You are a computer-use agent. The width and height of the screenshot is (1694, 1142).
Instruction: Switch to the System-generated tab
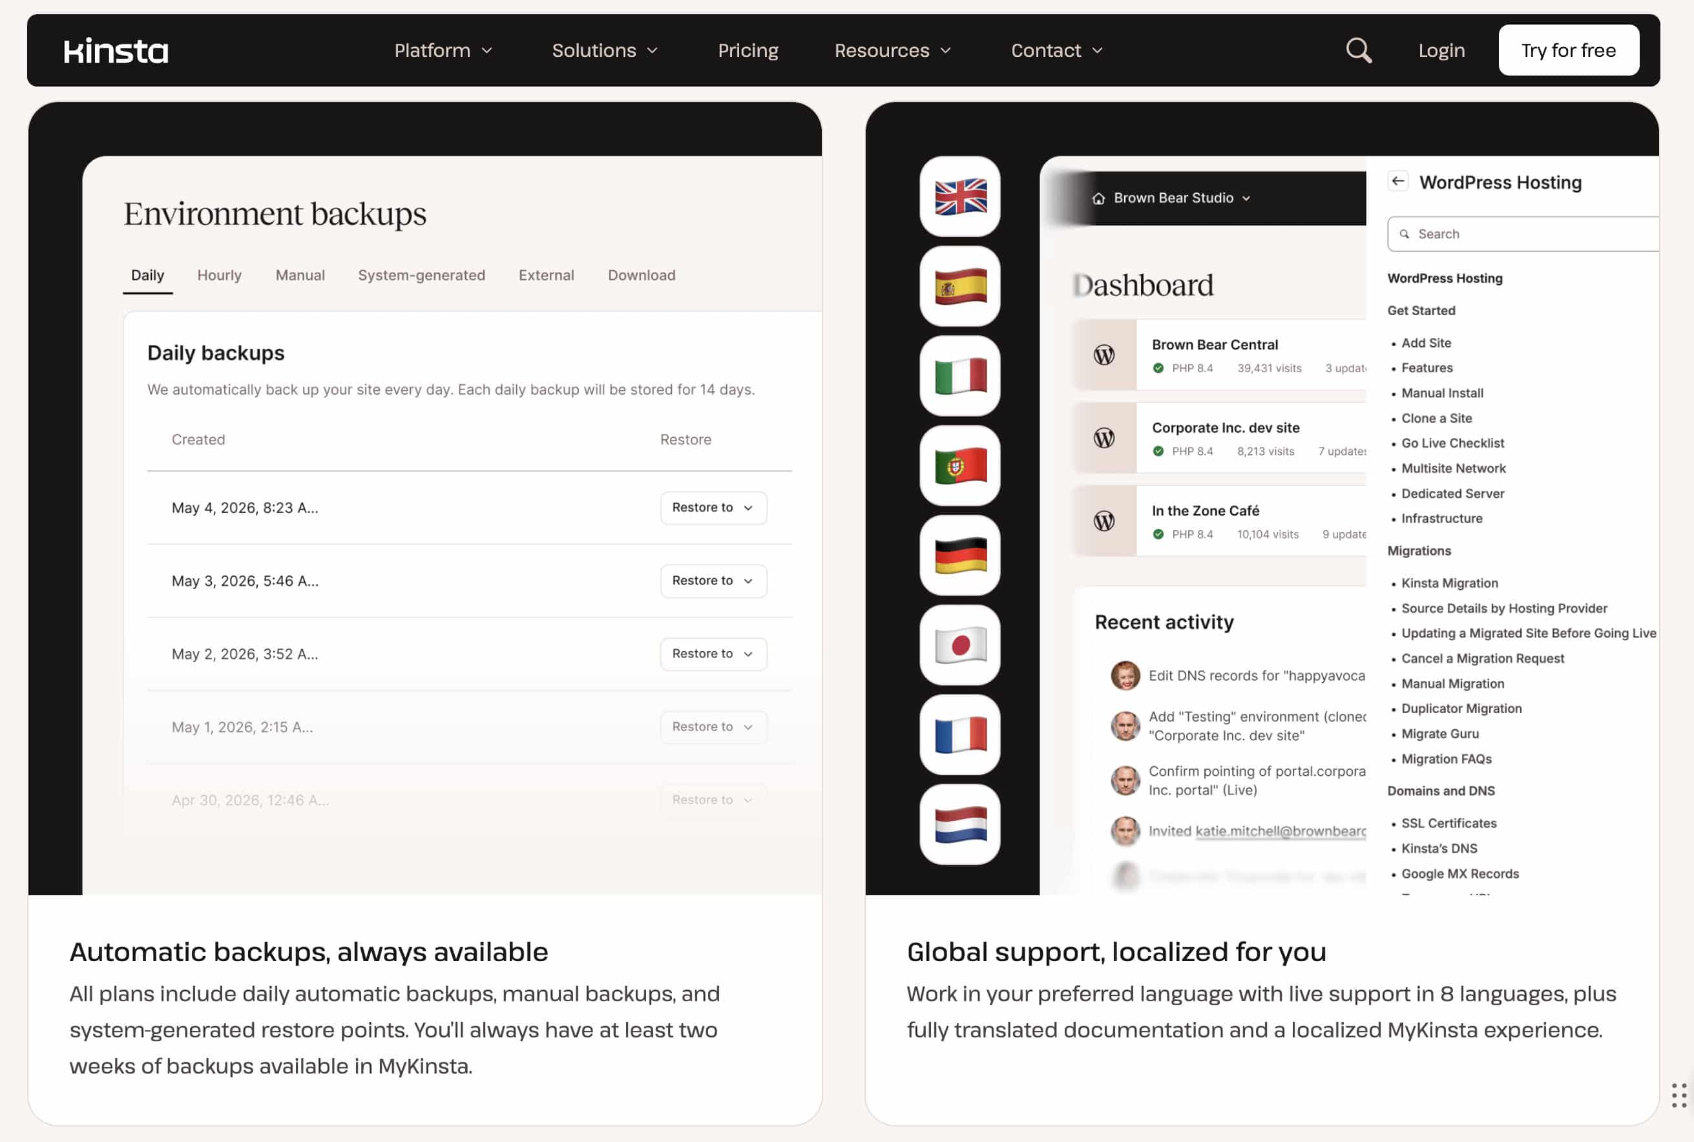click(x=421, y=275)
